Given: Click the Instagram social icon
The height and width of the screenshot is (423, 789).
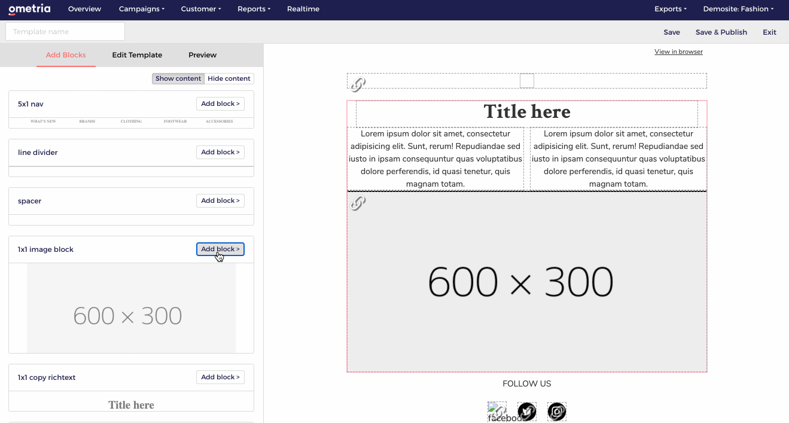Looking at the screenshot, I should point(557,412).
